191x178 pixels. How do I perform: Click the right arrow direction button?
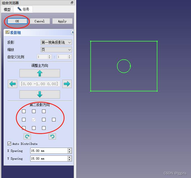point(67,84)
